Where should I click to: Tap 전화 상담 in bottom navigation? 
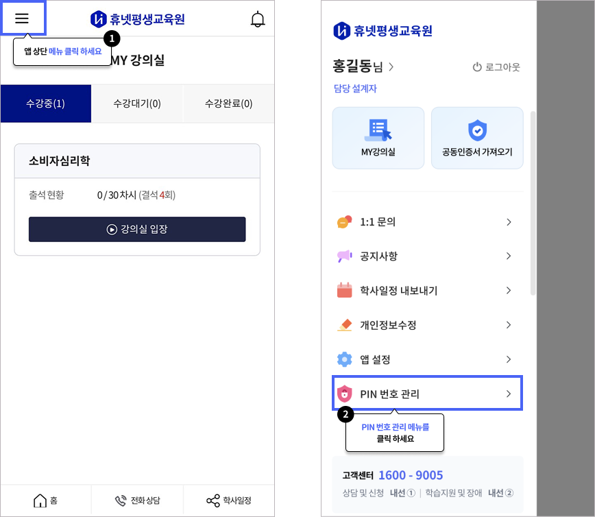point(138,501)
